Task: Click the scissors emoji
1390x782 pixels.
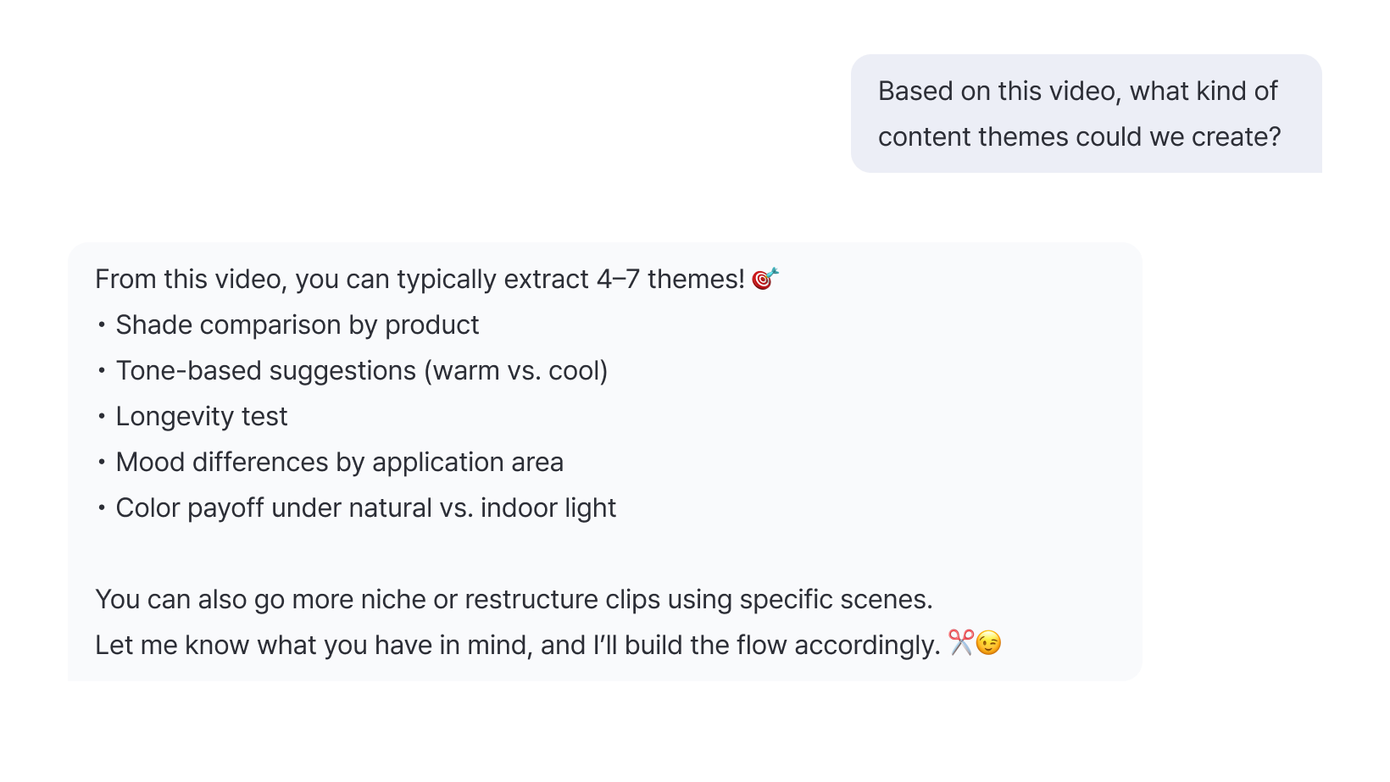Action: pyautogui.click(x=960, y=643)
